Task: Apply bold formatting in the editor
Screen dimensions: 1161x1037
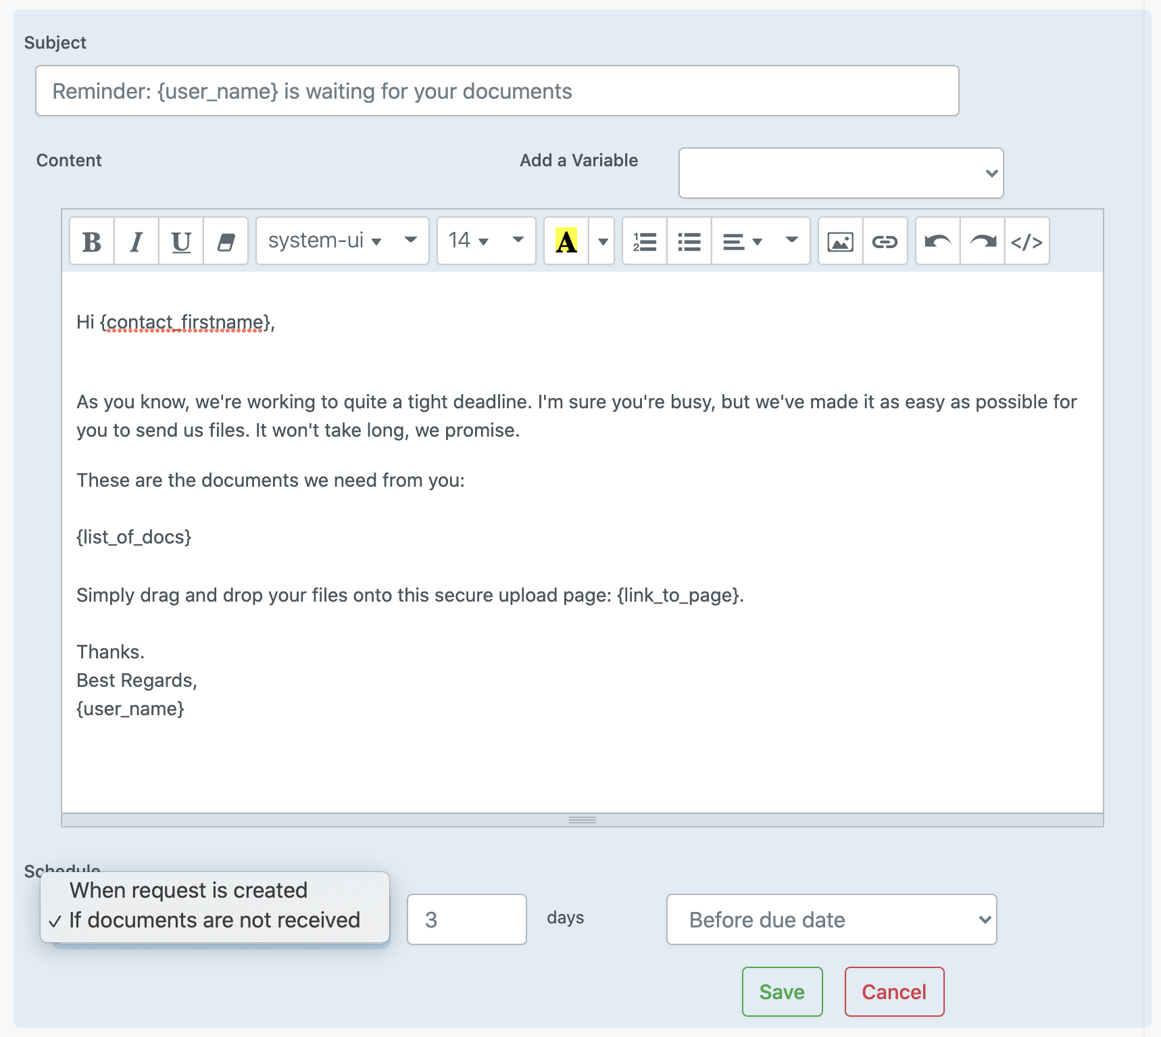Action: [91, 241]
